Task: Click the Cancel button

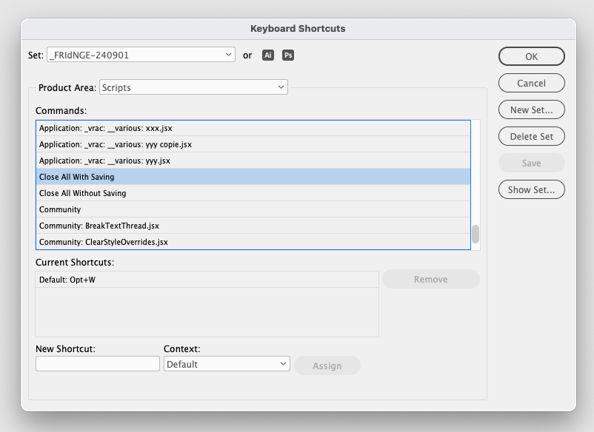Action: coord(531,84)
